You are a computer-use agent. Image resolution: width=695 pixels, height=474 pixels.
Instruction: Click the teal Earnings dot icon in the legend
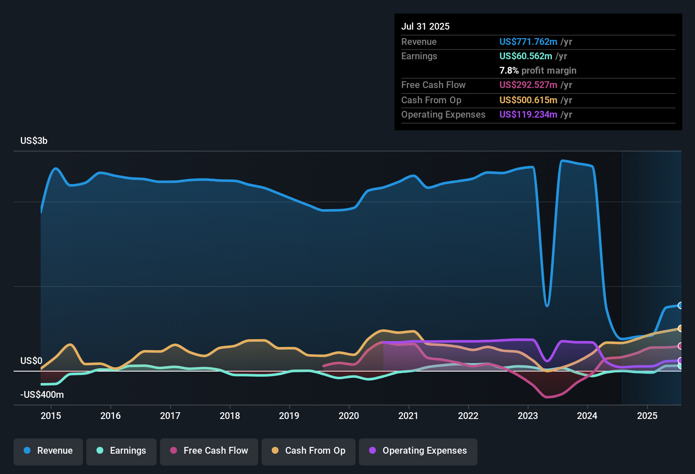click(x=100, y=451)
